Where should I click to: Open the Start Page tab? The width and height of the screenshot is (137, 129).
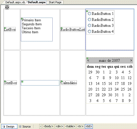pos(55,2)
